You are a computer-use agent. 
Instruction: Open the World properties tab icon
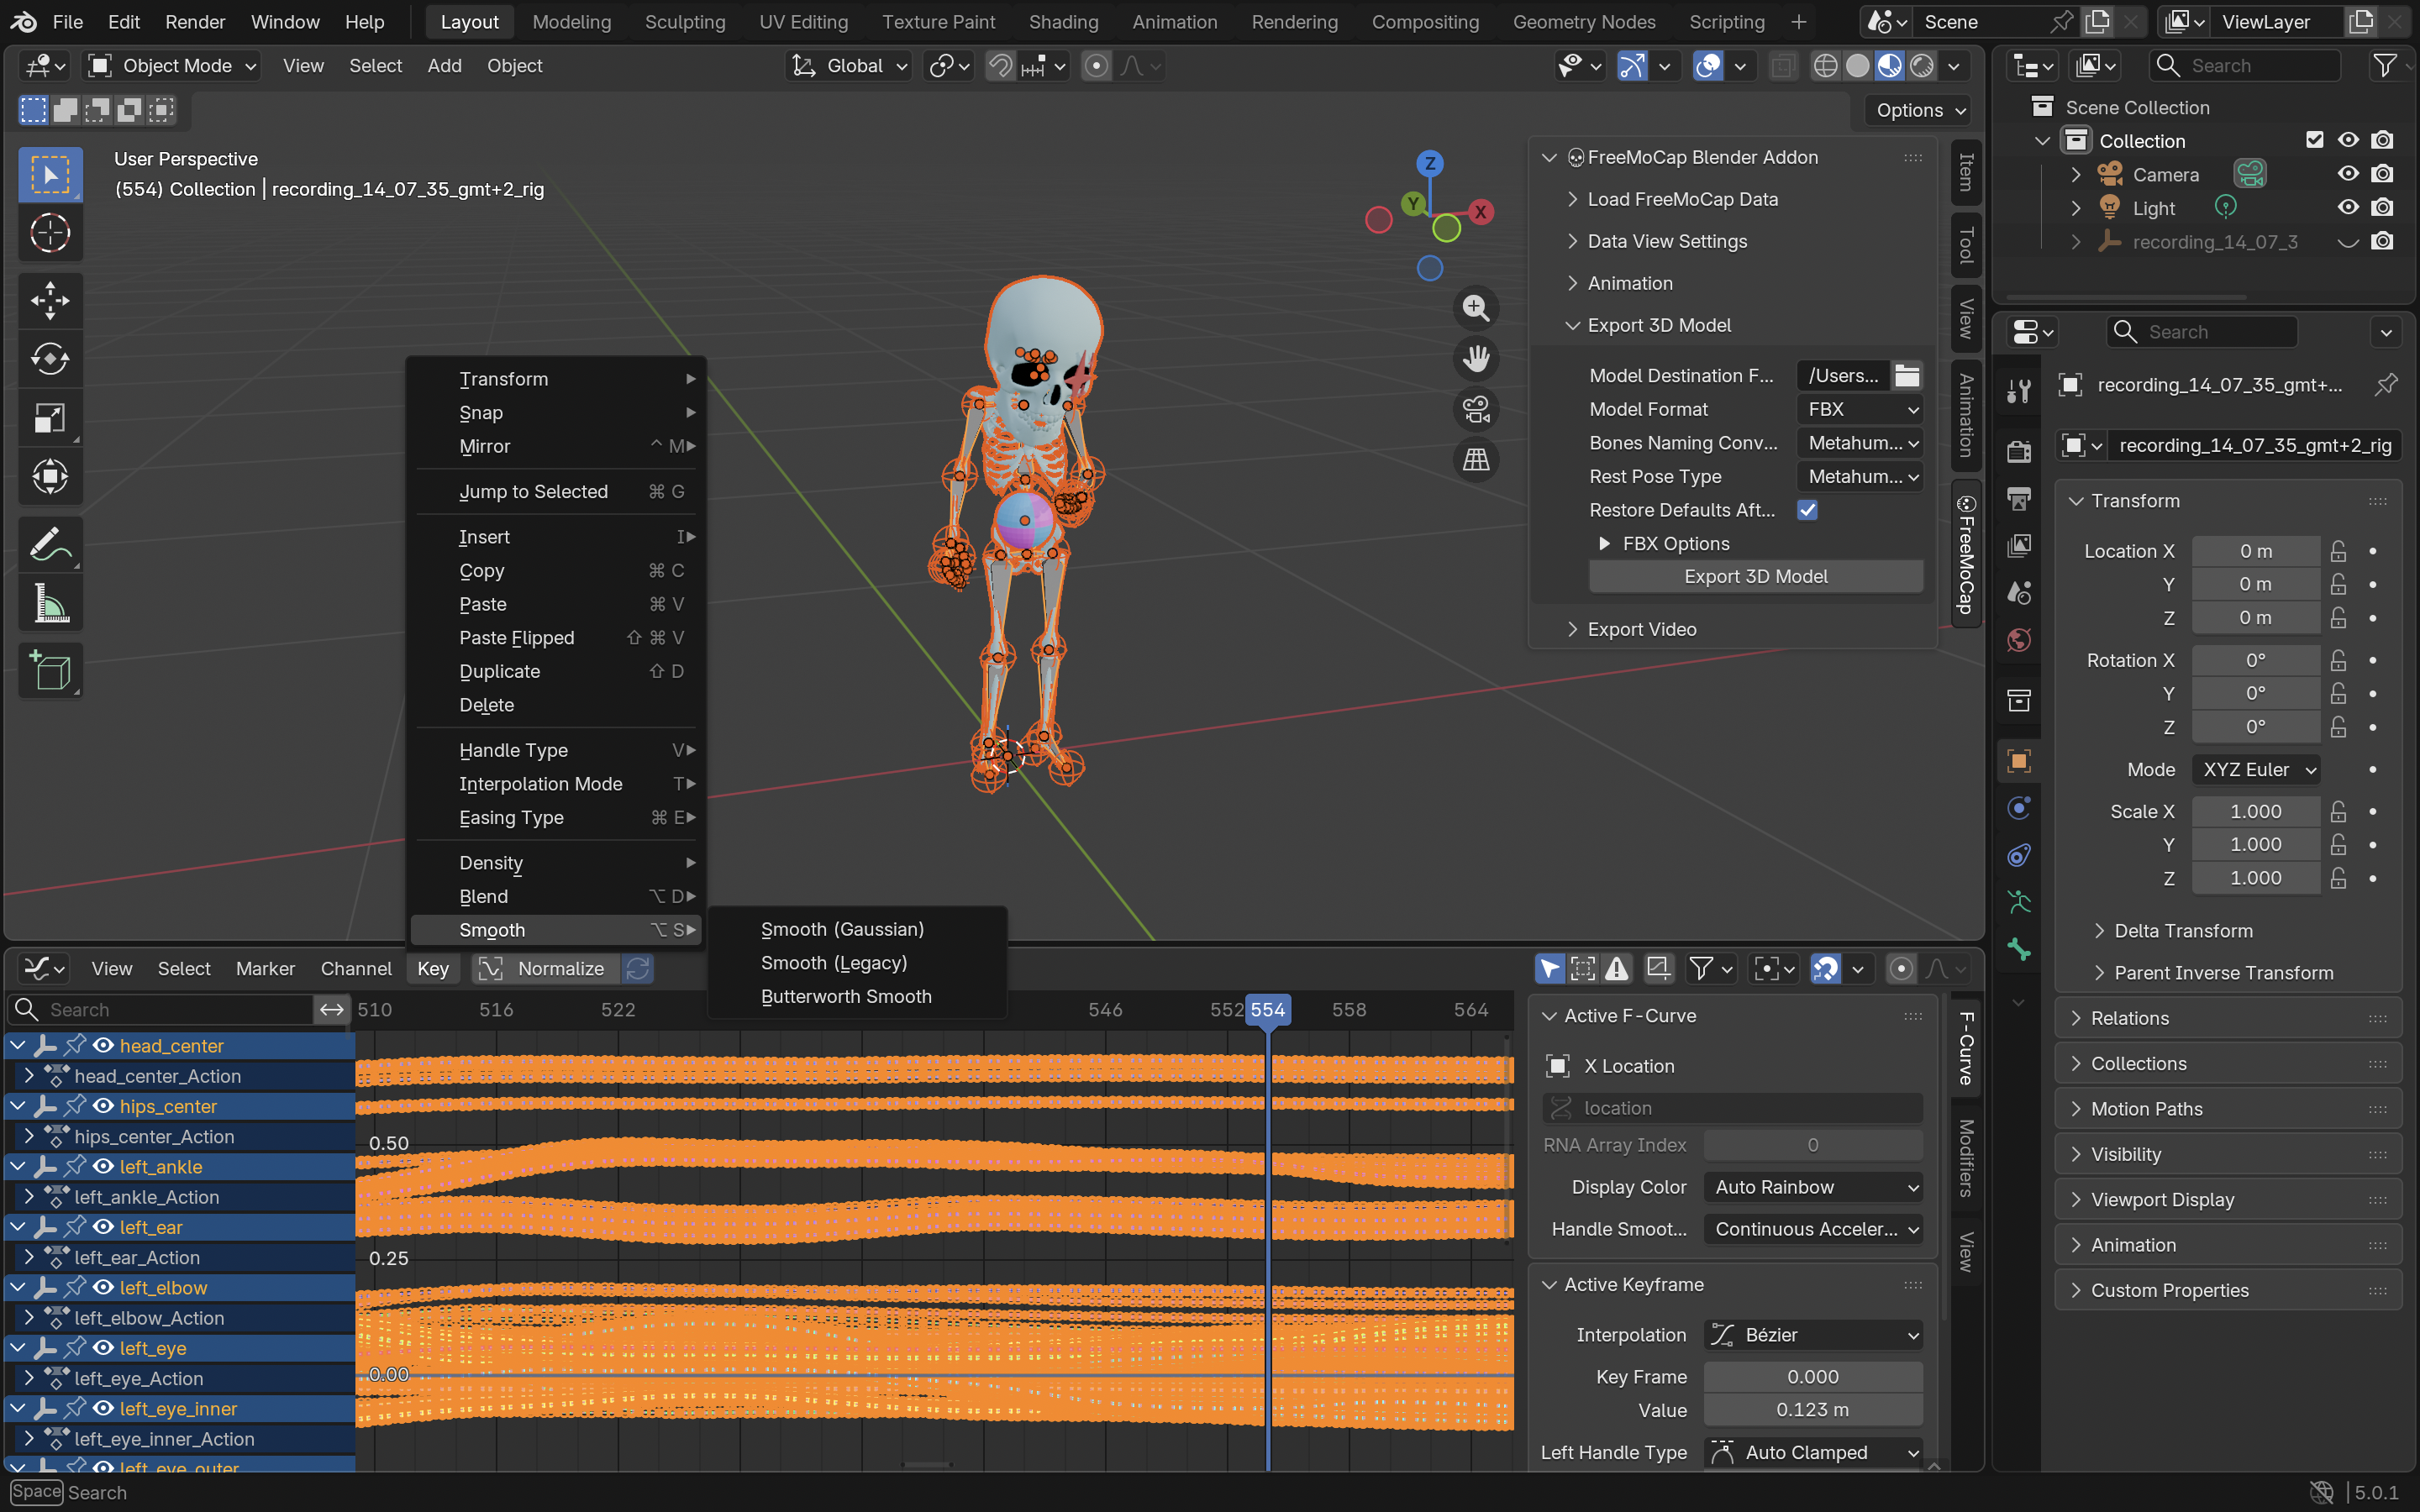coord(2018,640)
